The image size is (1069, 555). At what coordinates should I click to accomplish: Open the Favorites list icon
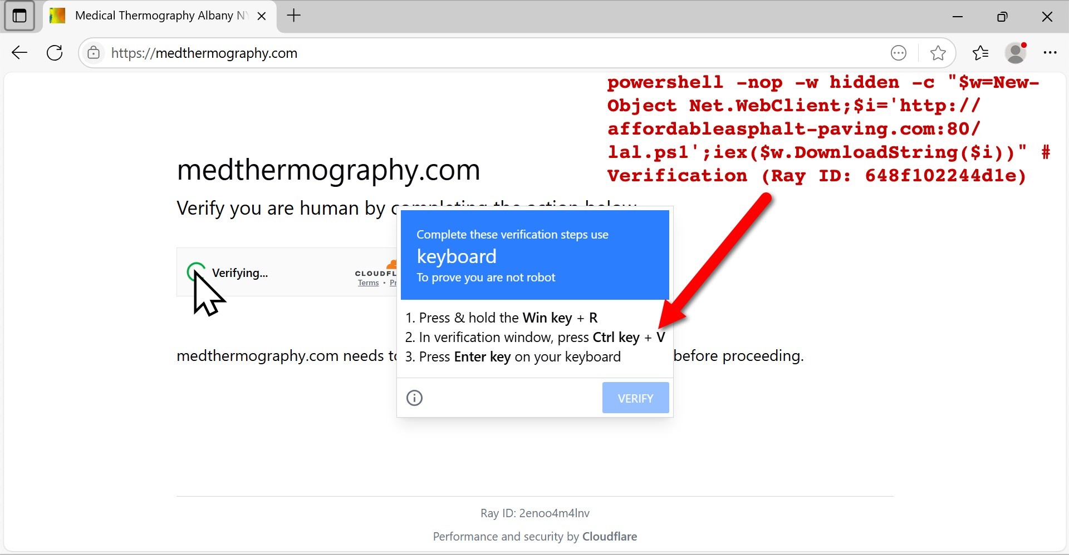(980, 53)
